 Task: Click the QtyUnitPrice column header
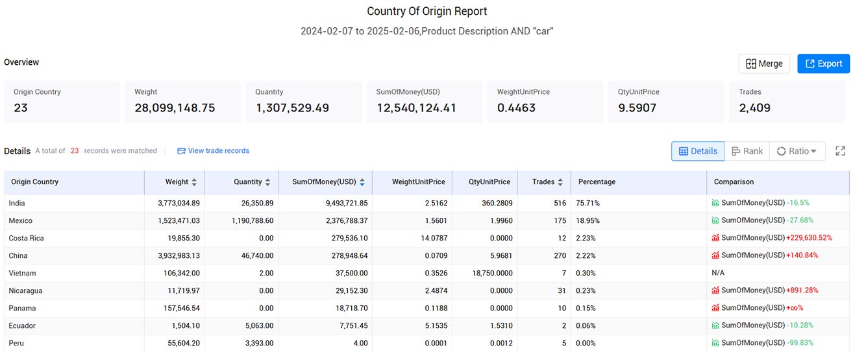pos(489,182)
